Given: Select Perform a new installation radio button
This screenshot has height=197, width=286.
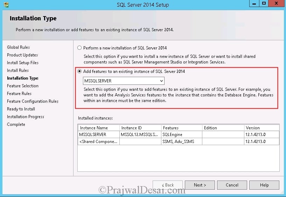Looking at the screenshot, I should click(x=79, y=48).
